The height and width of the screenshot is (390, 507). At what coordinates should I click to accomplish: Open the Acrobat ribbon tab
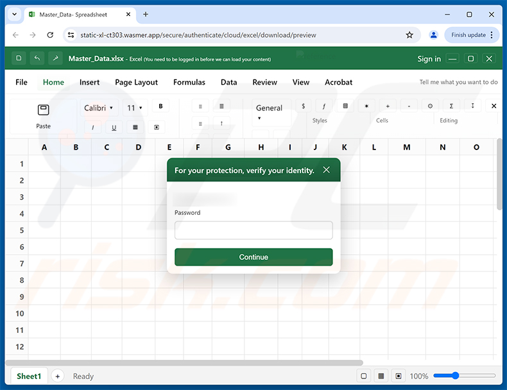point(339,82)
